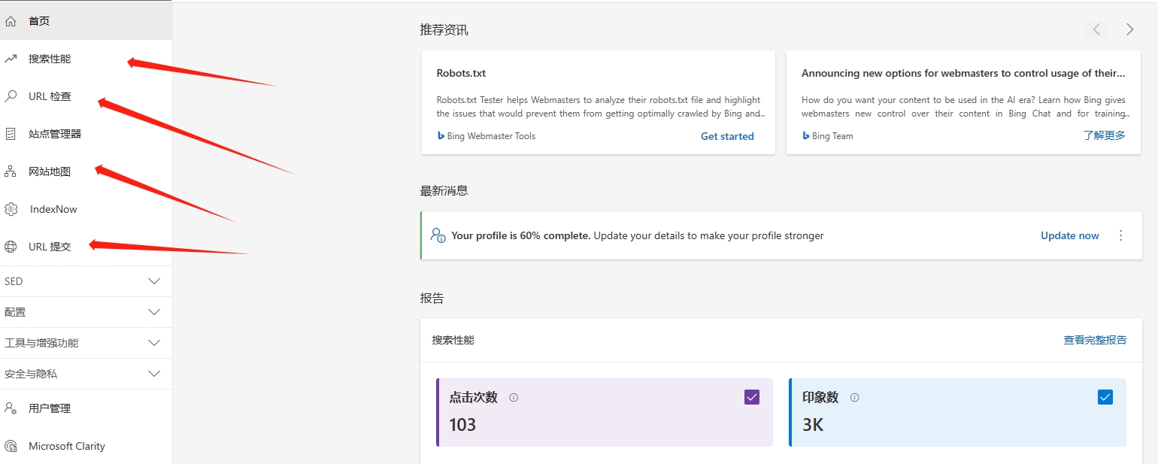Image resolution: width=1158 pixels, height=464 pixels.
Task: Click 查看完整报告 link
Action: click(x=1095, y=340)
